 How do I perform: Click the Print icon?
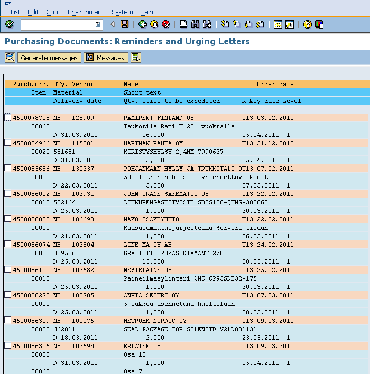point(183,24)
